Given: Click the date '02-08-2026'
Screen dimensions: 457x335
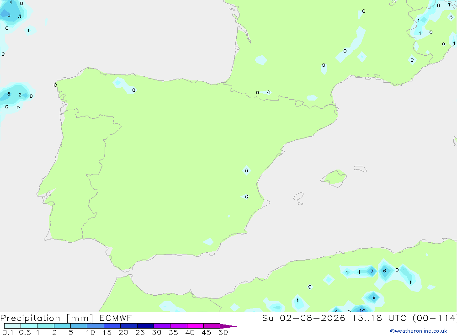Looking at the screenshot, I should pyautogui.click(x=313, y=318).
